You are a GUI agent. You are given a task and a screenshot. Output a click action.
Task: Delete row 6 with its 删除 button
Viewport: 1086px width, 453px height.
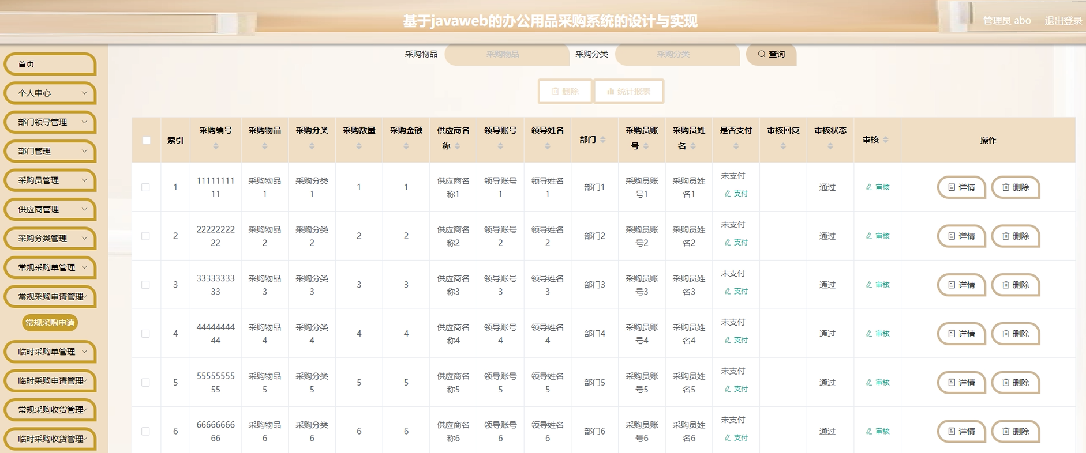[1016, 431]
